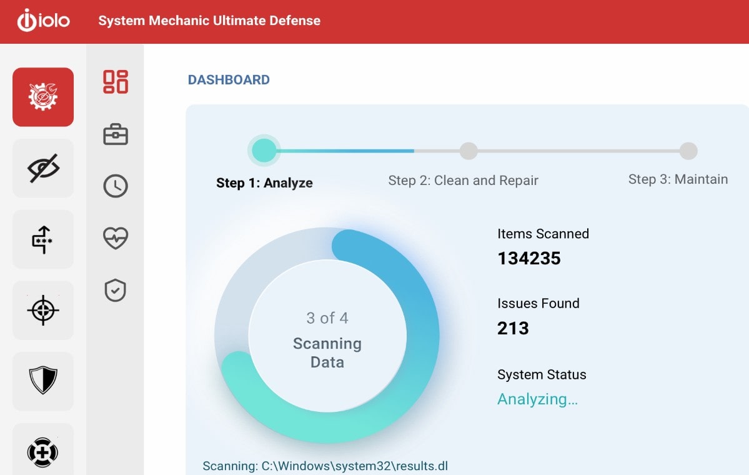
Task: Select the 'Step 2: Clean and Repair' label
Action: (464, 181)
